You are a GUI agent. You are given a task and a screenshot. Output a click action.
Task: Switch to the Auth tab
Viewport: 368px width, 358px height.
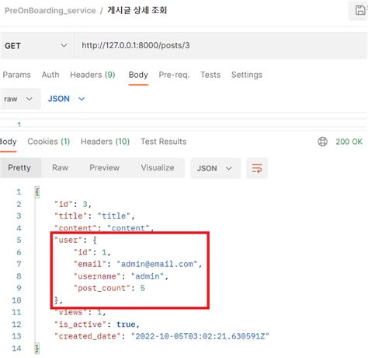coord(50,75)
